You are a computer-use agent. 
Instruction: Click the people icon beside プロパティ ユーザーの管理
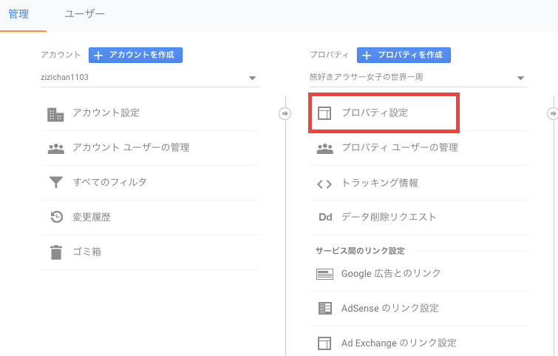[325, 148]
